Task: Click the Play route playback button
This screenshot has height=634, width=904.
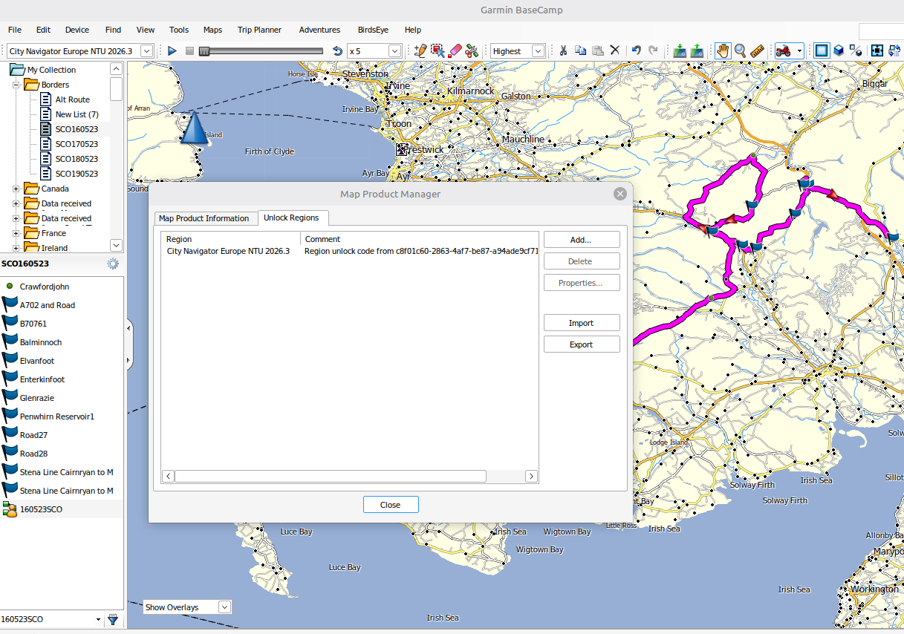Action: (x=172, y=50)
